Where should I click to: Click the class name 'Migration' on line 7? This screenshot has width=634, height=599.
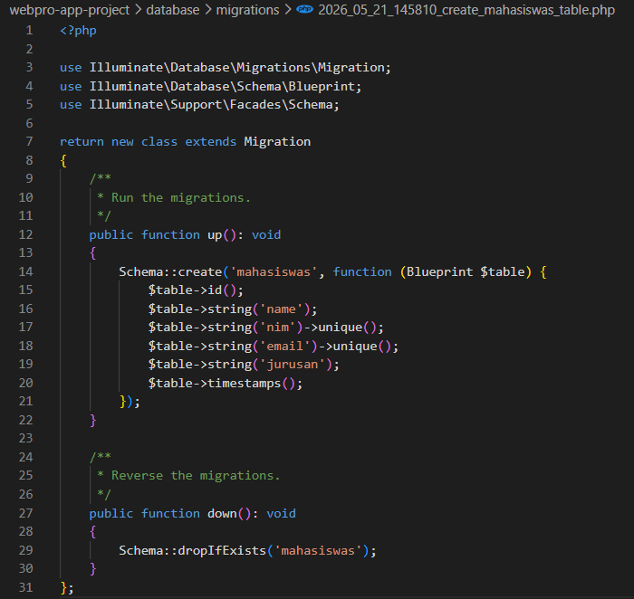pos(277,142)
